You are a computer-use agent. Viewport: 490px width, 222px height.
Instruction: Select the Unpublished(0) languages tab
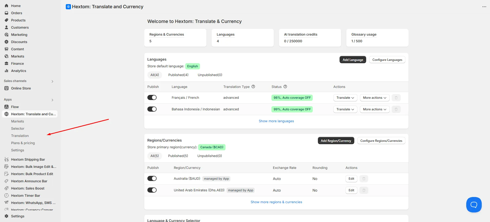(x=210, y=75)
